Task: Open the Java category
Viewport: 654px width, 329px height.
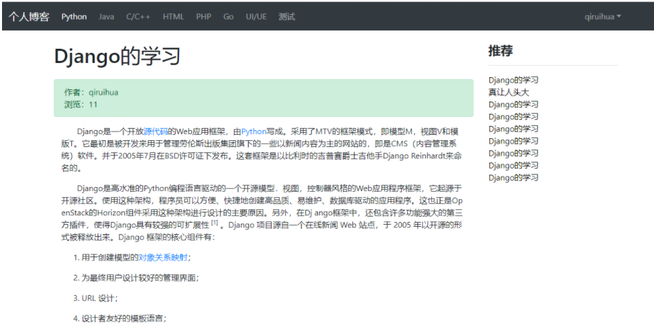Action: pyautogui.click(x=106, y=17)
